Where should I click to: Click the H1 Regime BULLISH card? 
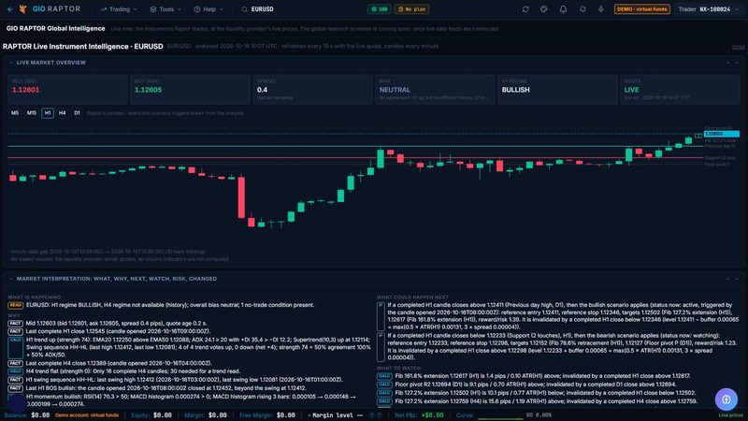(x=557, y=89)
